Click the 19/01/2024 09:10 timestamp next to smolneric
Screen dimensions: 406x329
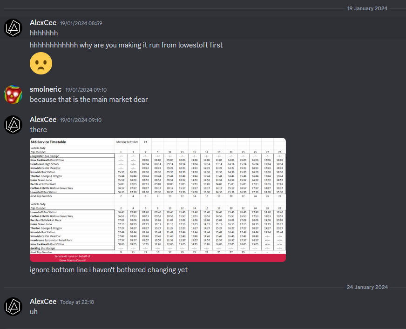(86, 90)
